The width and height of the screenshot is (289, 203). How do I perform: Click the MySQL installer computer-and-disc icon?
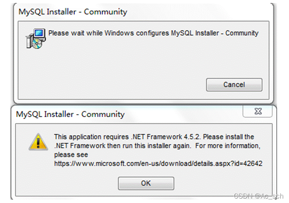(x=35, y=38)
